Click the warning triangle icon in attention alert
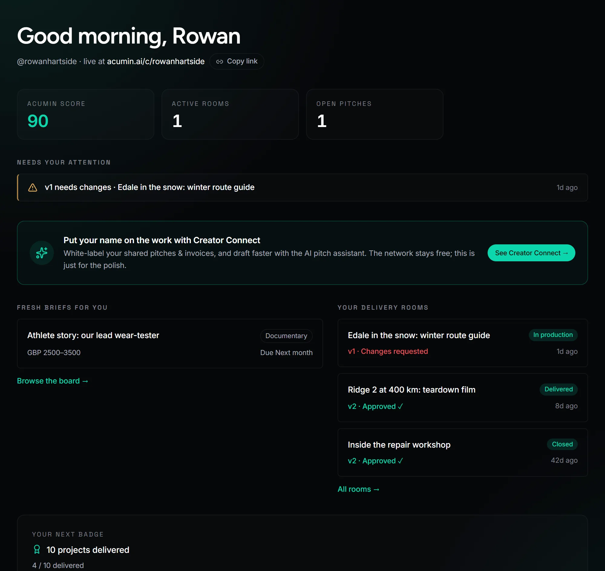The image size is (605, 571). point(33,188)
